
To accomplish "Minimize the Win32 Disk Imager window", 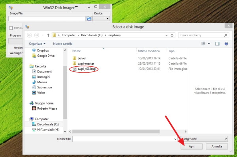I will coord(89,7).
